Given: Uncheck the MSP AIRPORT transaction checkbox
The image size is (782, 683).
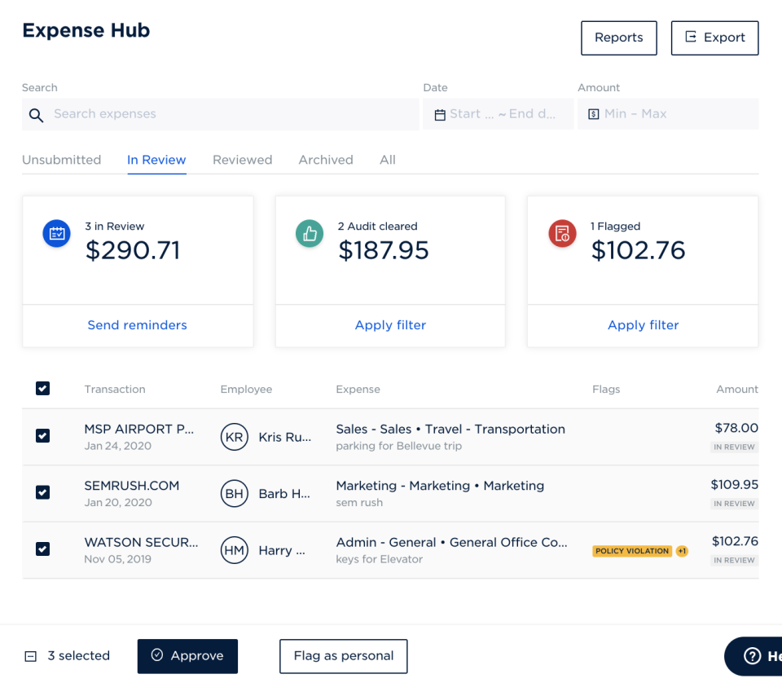Looking at the screenshot, I should [x=42, y=436].
